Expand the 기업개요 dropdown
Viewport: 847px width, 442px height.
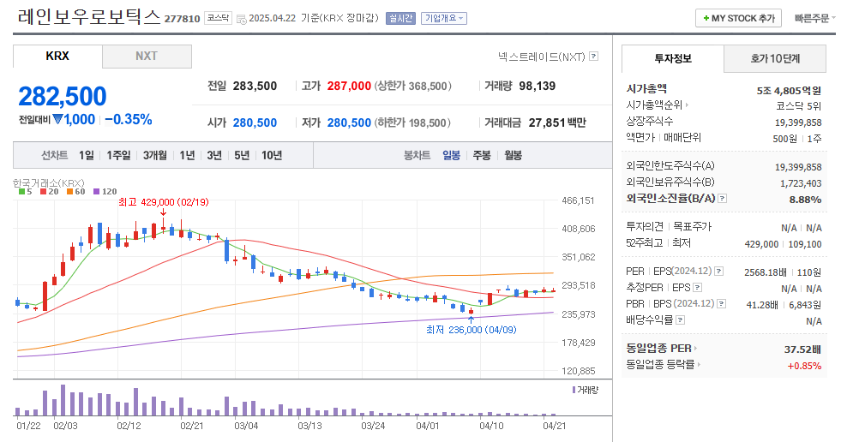click(x=444, y=18)
